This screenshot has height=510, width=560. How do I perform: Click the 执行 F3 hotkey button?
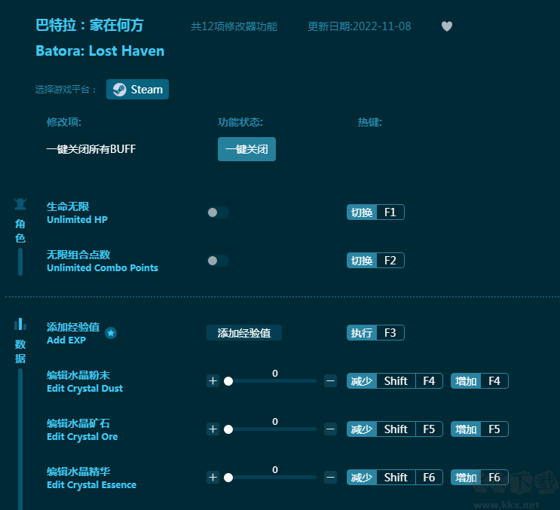tap(375, 333)
